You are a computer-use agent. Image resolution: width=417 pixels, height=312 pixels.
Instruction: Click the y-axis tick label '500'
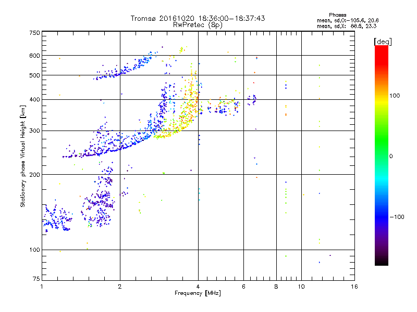pos(34,75)
